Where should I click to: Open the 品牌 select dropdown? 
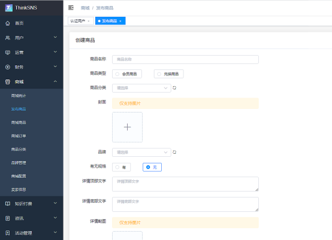coord(141,153)
